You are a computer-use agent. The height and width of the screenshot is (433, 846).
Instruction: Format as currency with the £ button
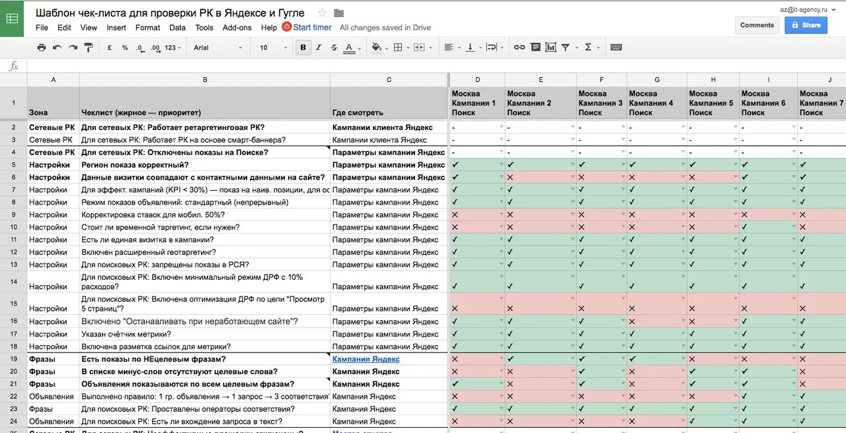109,48
